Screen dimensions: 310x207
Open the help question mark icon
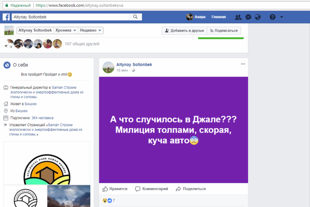(x=272, y=17)
